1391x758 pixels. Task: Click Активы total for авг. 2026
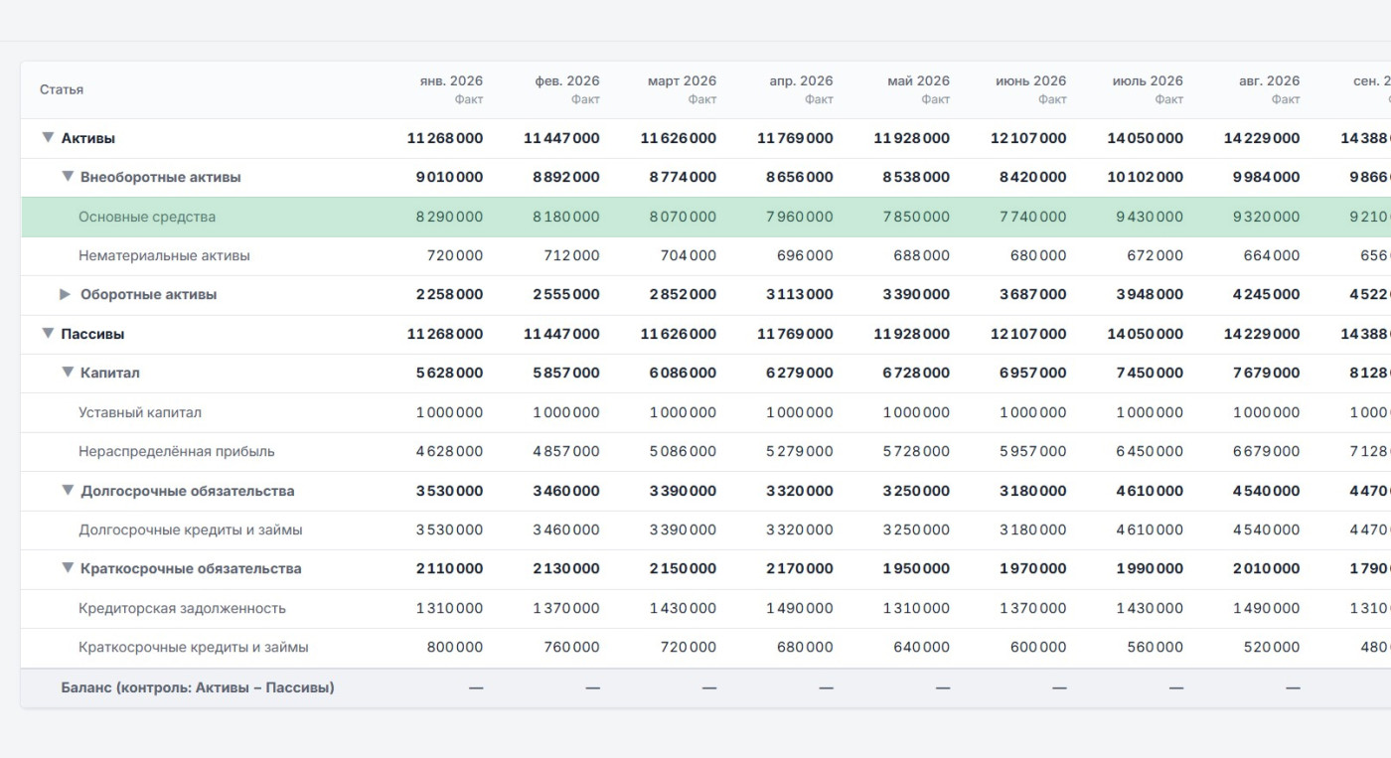point(1262,138)
